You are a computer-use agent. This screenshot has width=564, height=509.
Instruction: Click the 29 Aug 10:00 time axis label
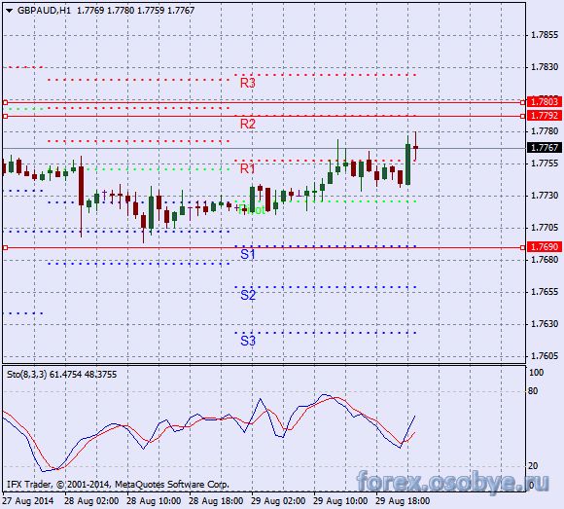pyautogui.click(x=340, y=501)
